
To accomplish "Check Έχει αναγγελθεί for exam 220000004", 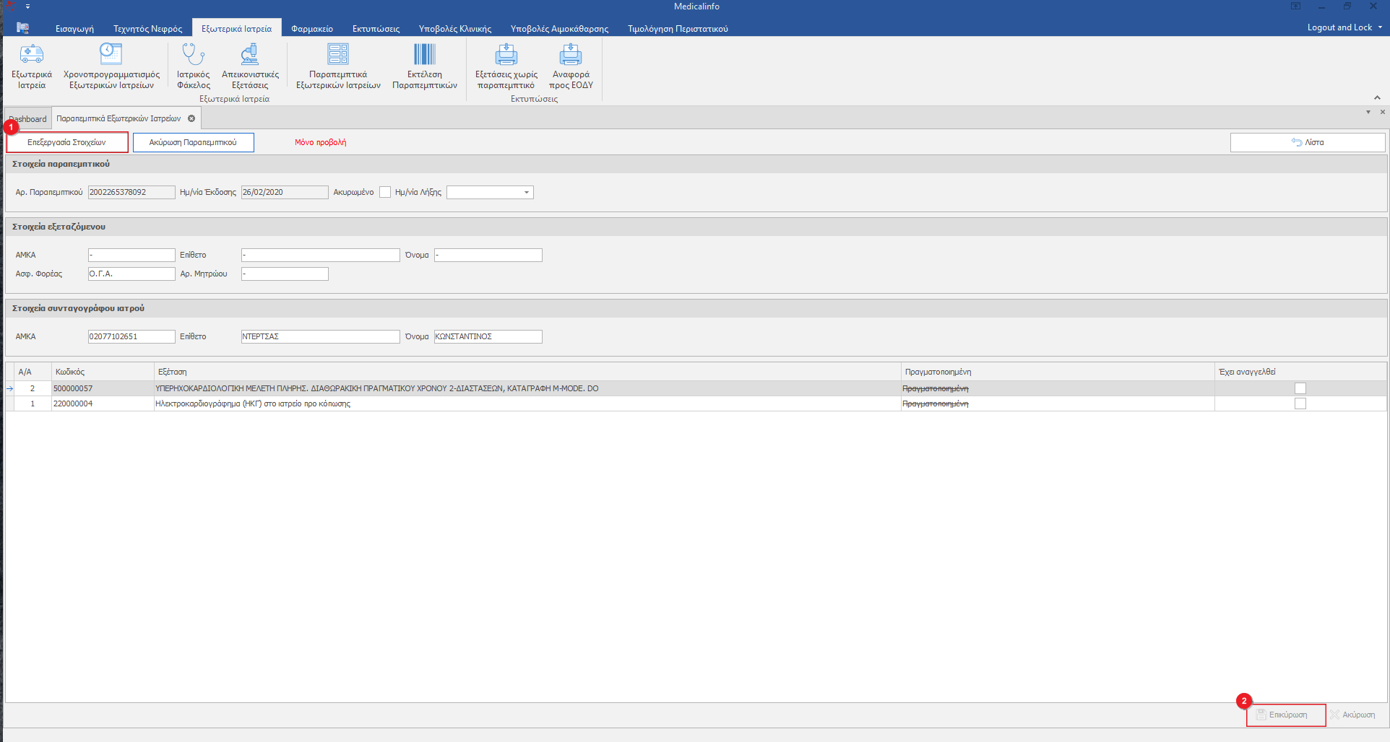I will (x=1300, y=403).
